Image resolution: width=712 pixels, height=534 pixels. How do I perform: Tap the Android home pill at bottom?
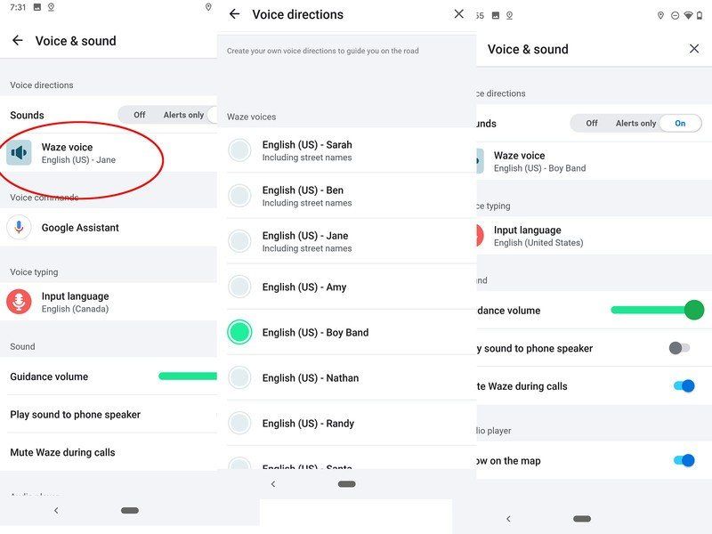click(x=129, y=511)
